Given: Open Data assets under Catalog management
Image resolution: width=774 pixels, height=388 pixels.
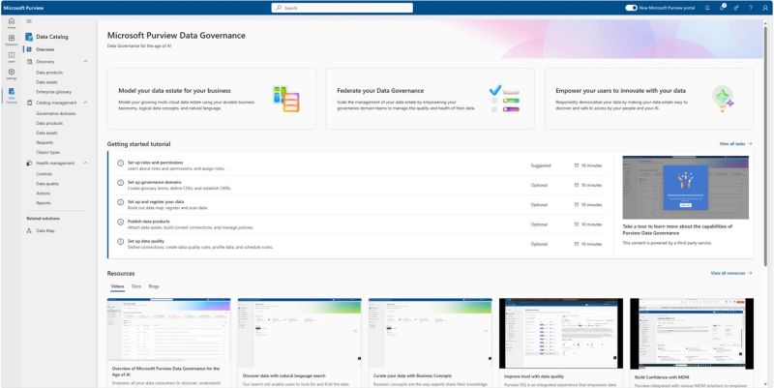Looking at the screenshot, I should pos(46,133).
